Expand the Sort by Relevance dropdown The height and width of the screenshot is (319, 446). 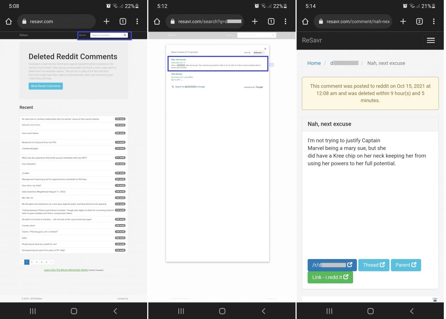coord(258,53)
